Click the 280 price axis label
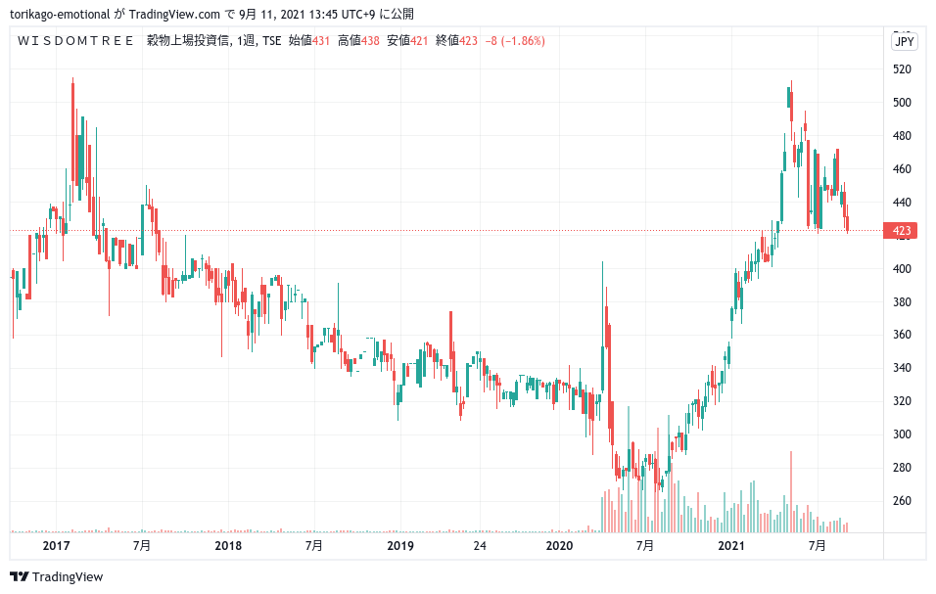 [x=902, y=468]
